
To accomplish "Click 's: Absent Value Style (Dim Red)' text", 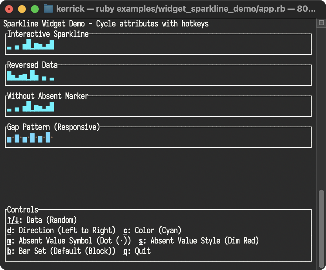I will click(x=199, y=241).
